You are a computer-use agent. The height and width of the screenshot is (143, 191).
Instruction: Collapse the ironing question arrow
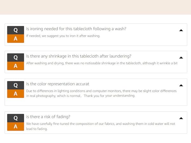coord(181,30)
